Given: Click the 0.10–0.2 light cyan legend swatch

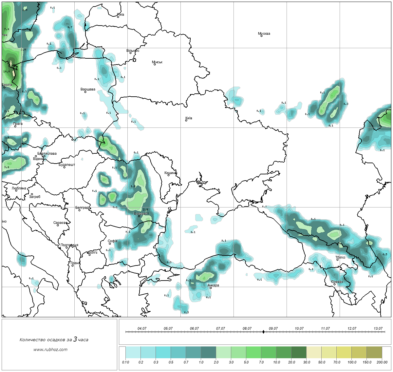Looking at the screenshot, I should coord(133,353).
